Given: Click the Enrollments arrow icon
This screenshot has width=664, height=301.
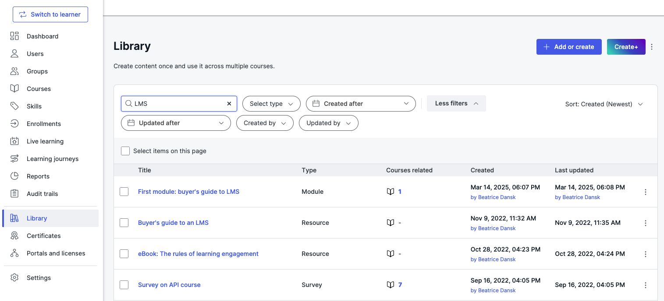Looking at the screenshot, I should [14, 123].
